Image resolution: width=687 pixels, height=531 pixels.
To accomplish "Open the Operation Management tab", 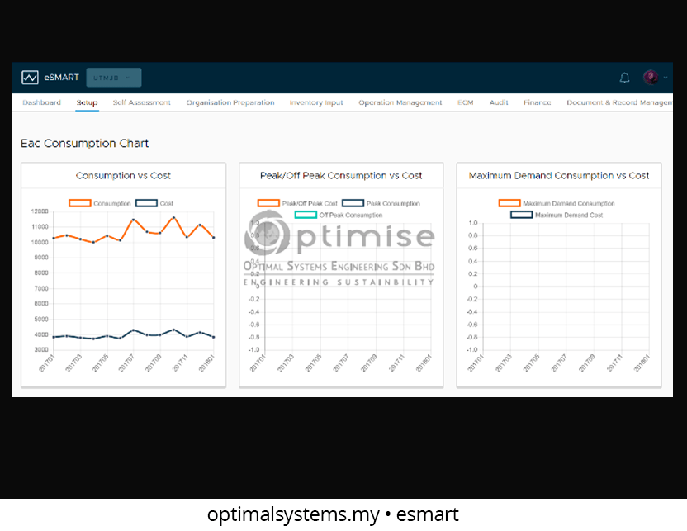I will coord(400,103).
